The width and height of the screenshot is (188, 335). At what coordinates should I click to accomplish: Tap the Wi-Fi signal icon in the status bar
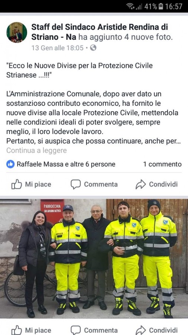[x=130, y=6]
